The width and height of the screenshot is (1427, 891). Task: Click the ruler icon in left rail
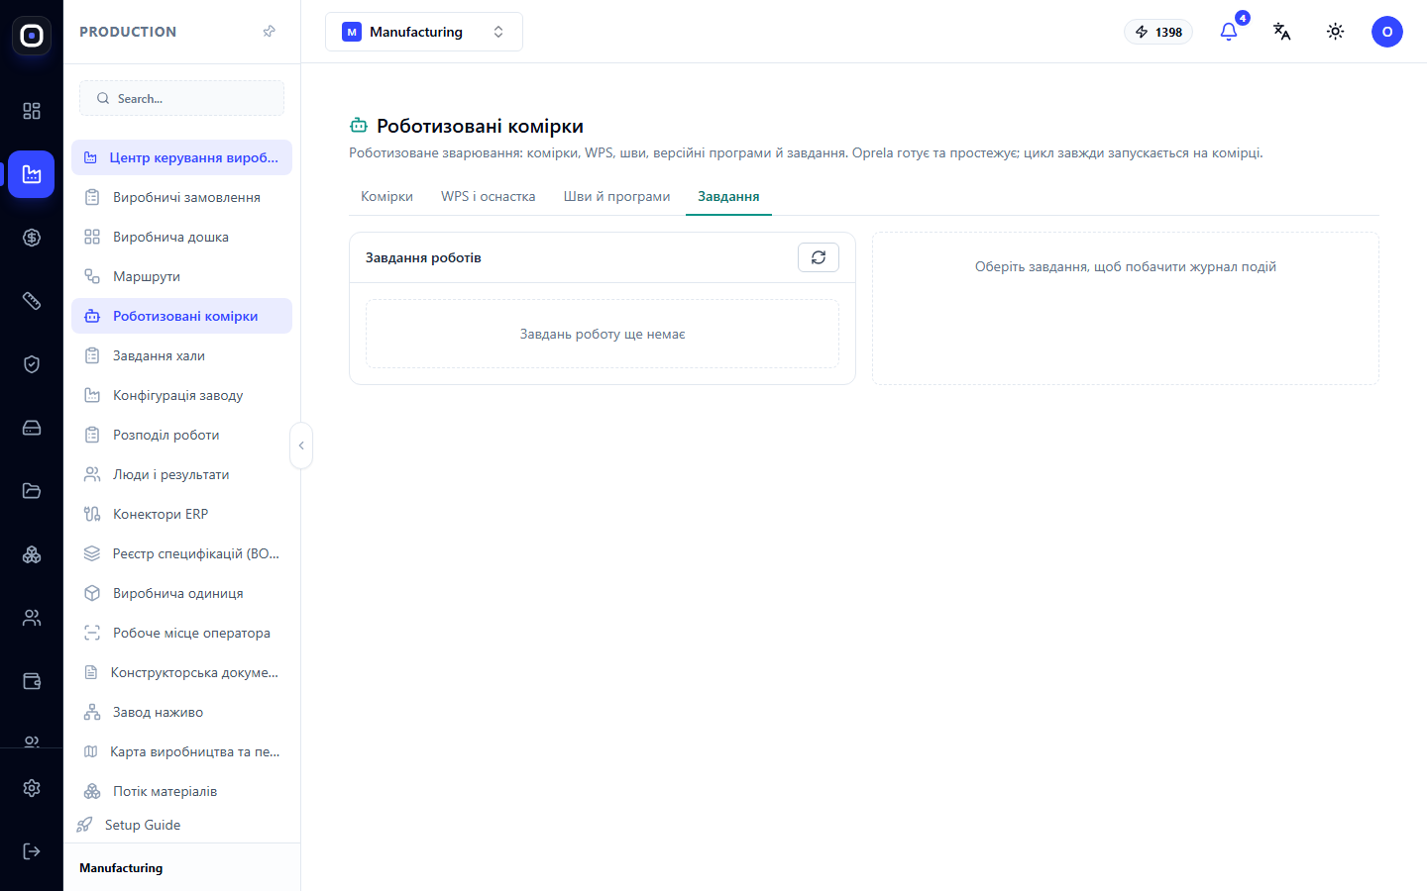point(32,301)
